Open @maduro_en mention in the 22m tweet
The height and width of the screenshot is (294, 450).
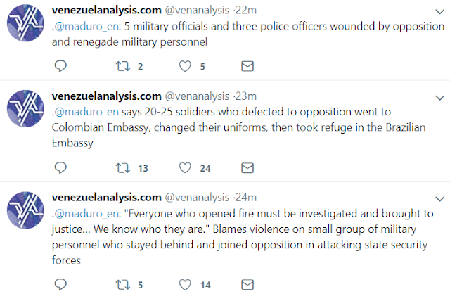86,27
